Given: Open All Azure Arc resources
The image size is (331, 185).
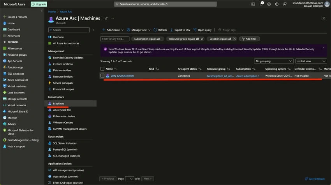Looking at the screenshot, I should [66, 43].
